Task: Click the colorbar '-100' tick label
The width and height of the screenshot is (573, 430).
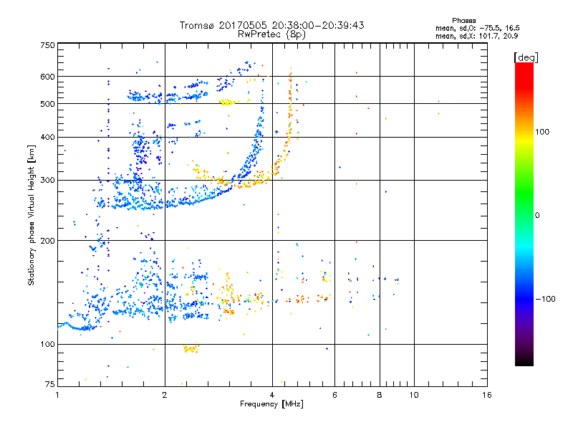Action: (x=545, y=299)
